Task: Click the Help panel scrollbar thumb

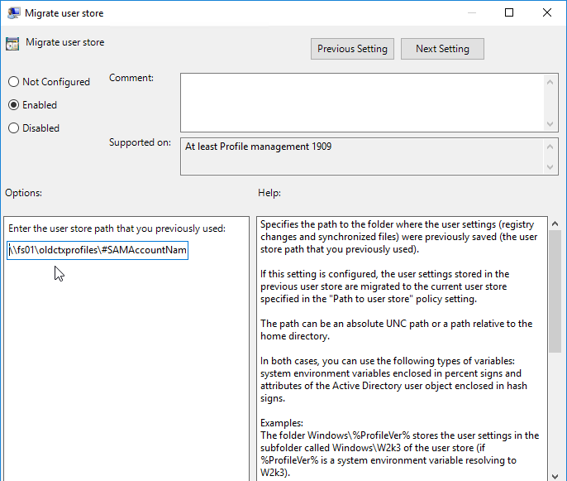Action: point(555,291)
